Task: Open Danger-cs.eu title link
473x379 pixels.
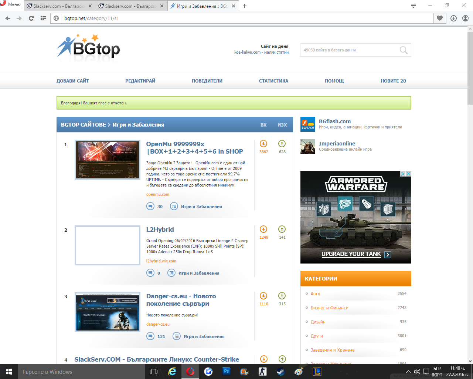Action: 181,300
